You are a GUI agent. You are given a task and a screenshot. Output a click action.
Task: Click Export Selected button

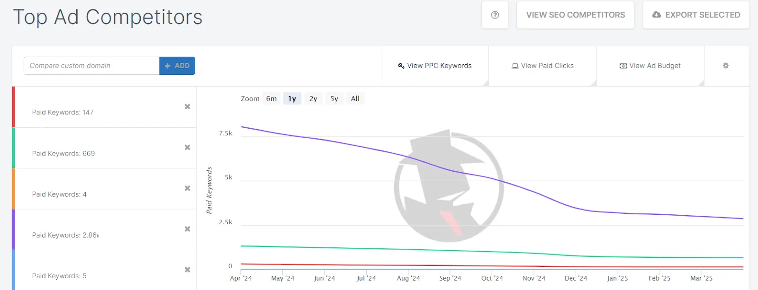coord(696,15)
